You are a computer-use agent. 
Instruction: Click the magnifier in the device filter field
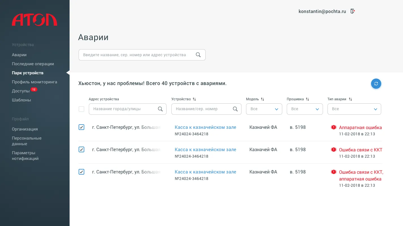[235, 109]
